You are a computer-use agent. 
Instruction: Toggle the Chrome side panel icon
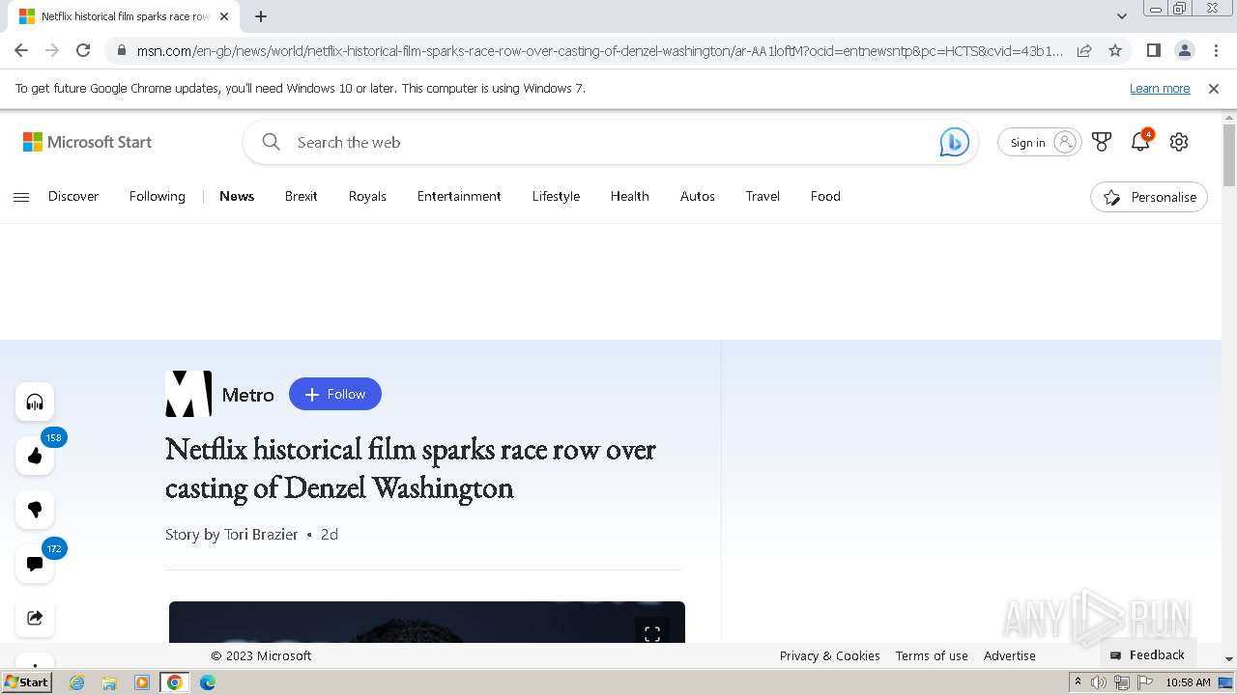[x=1153, y=50]
